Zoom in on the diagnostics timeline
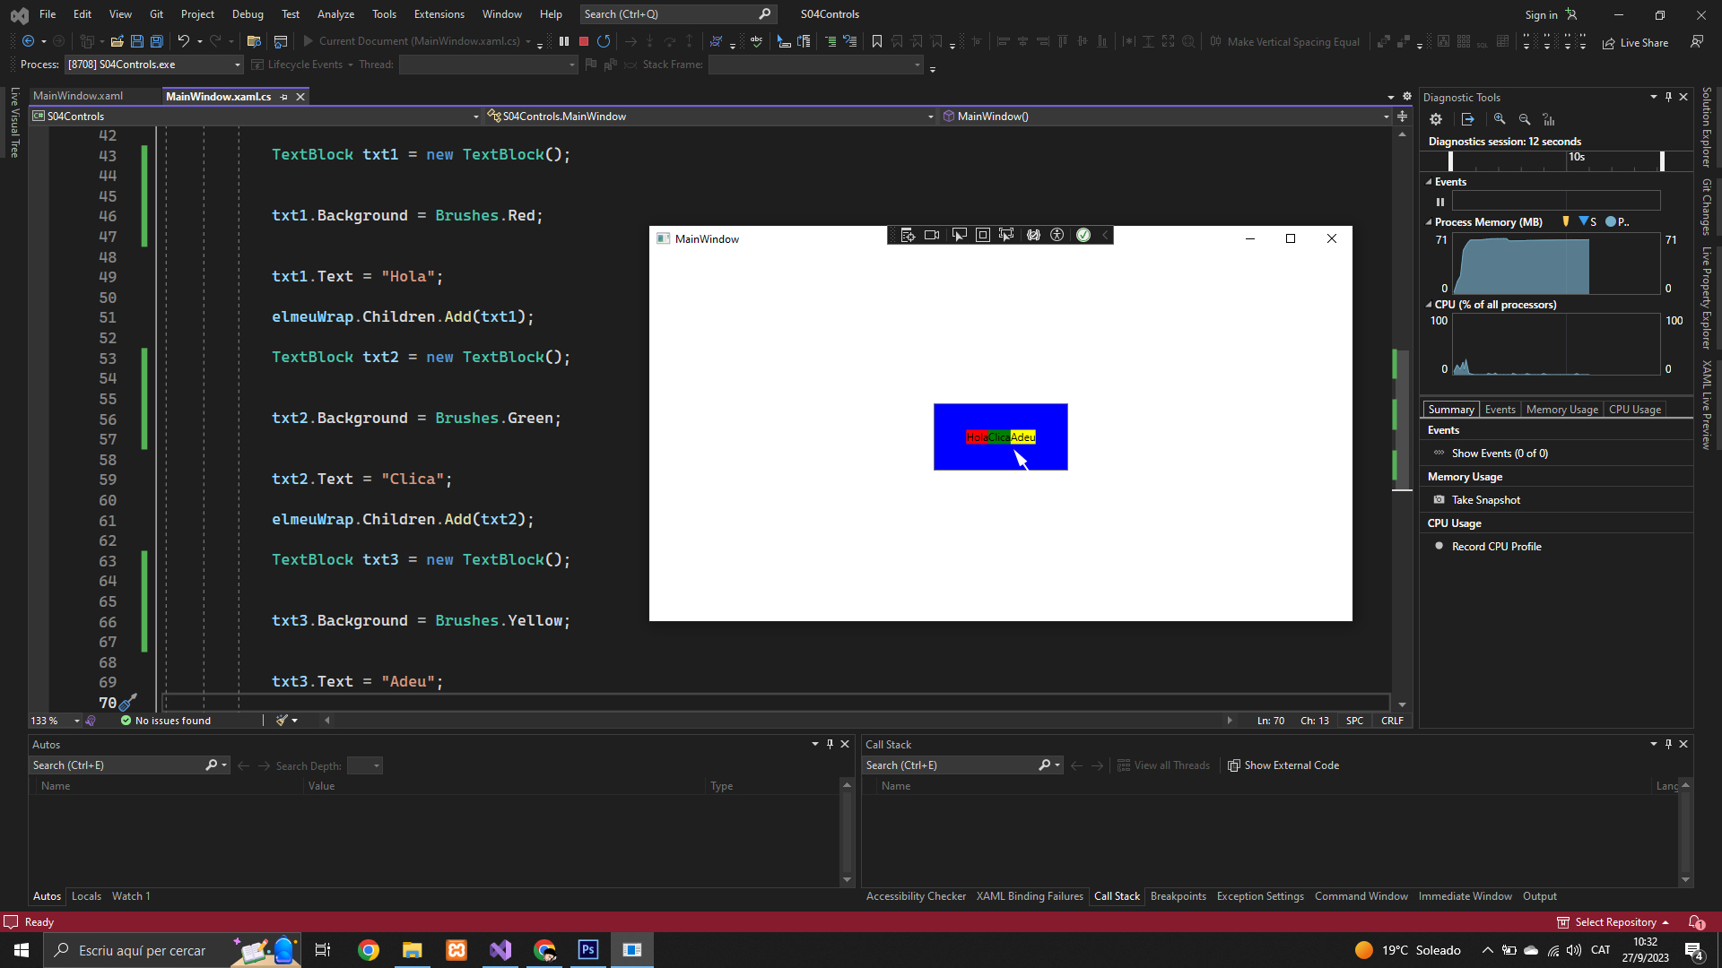Viewport: 1722px width, 968px height. tap(1500, 119)
